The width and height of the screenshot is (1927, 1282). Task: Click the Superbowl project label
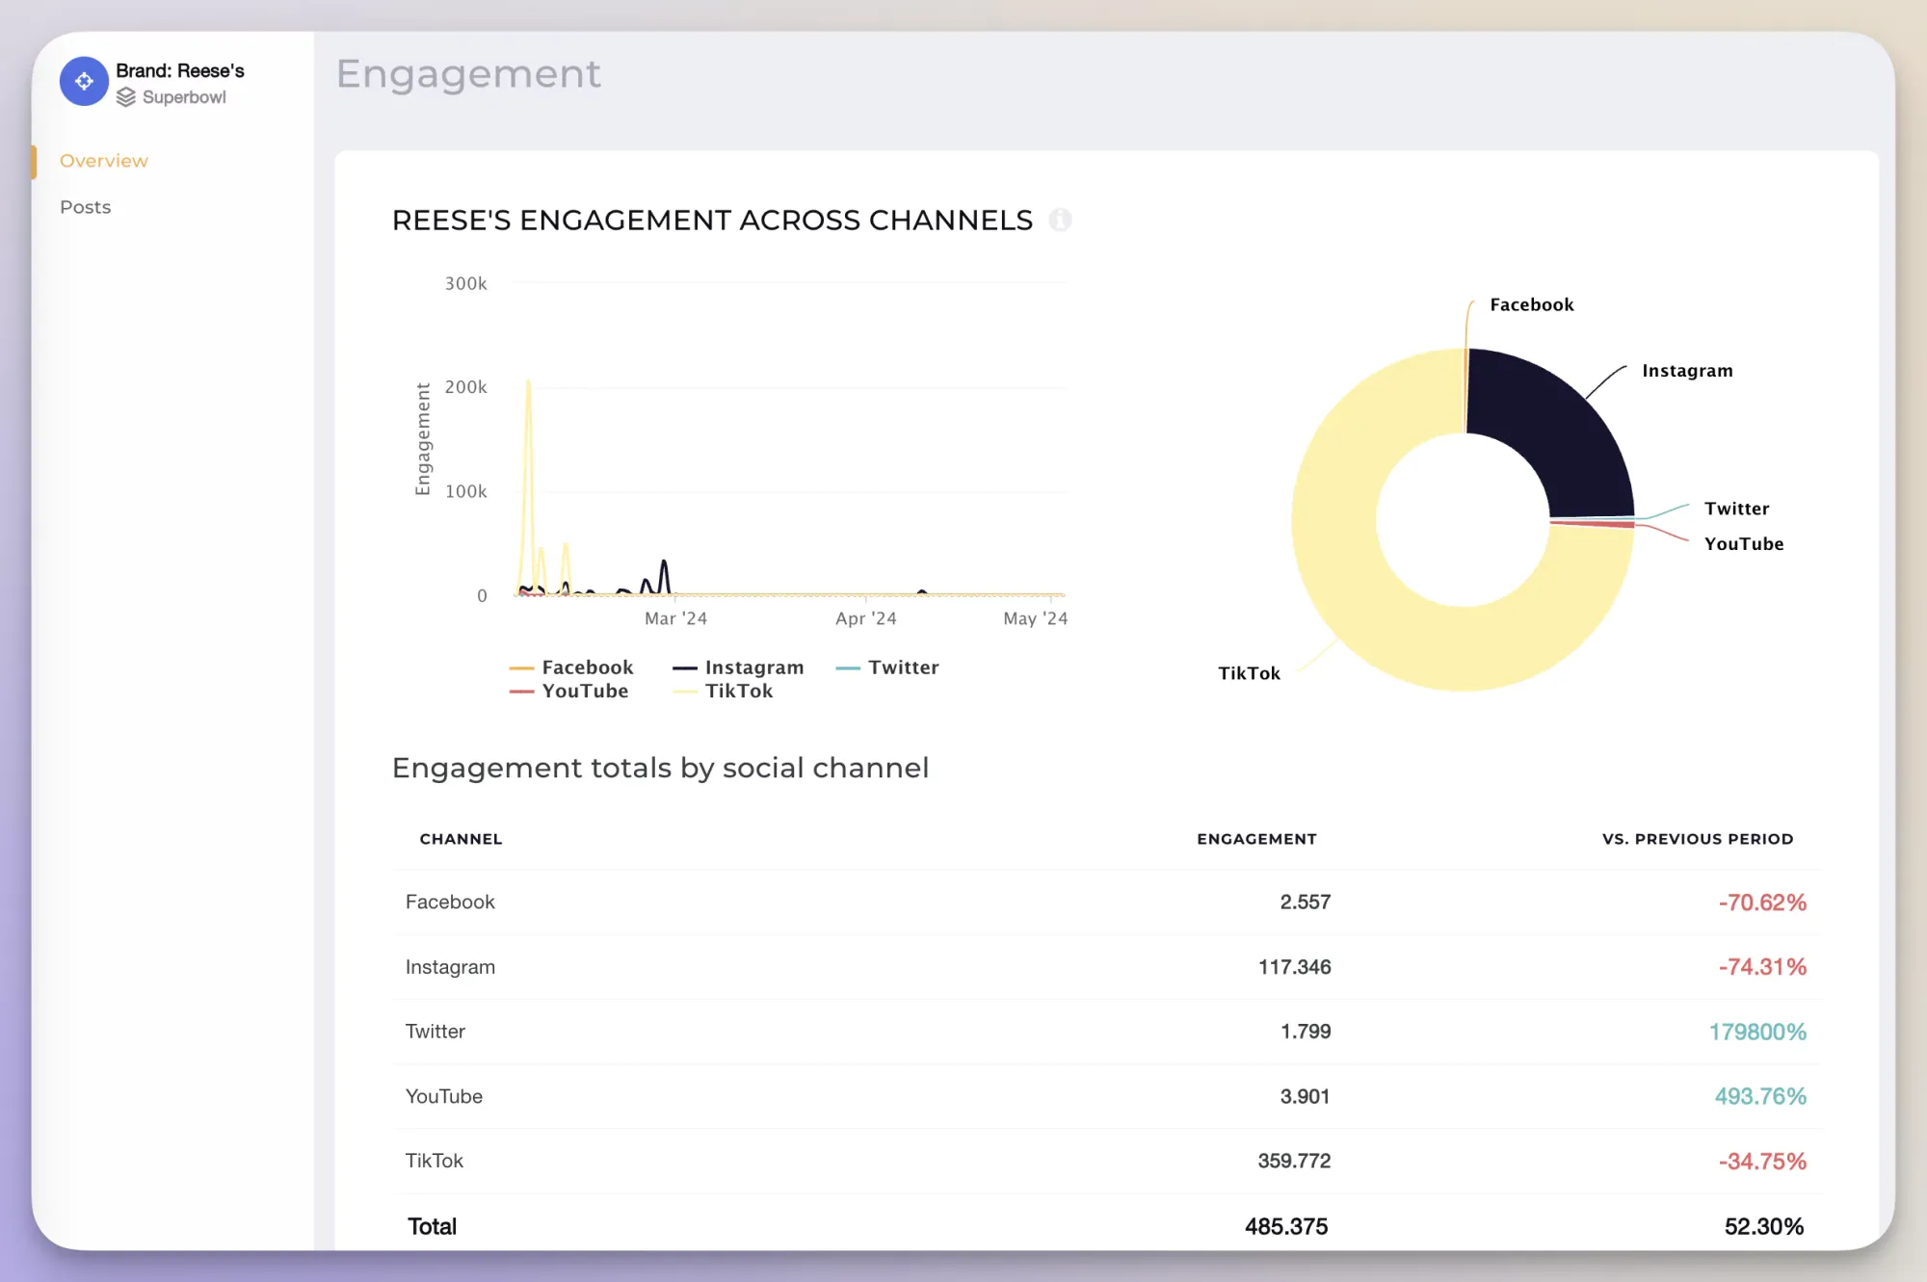184,97
